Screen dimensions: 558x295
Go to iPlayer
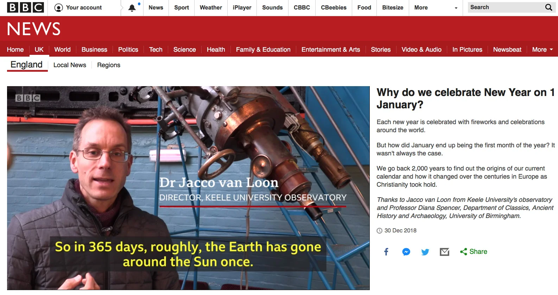[x=242, y=8]
